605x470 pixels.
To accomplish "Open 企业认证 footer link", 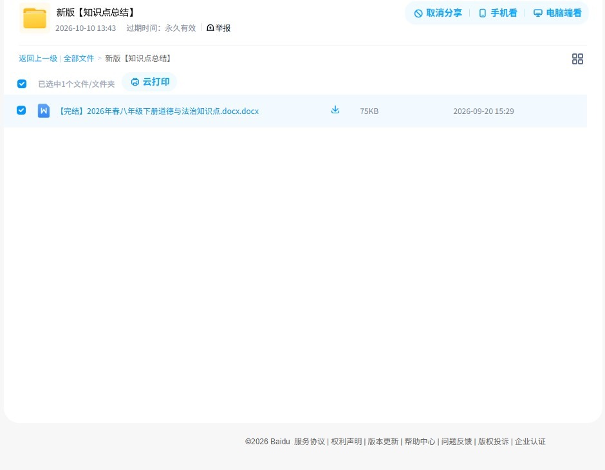I will [x=530, y=442].
